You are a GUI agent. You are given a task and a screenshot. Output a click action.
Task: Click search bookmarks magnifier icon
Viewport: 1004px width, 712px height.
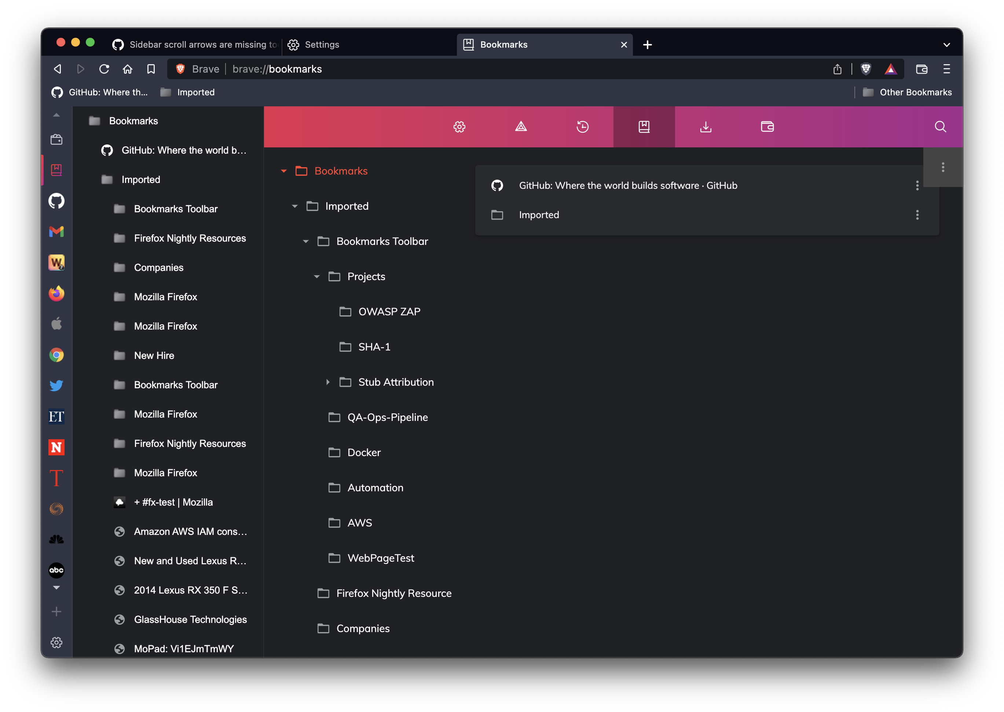(x=940, y=127)
